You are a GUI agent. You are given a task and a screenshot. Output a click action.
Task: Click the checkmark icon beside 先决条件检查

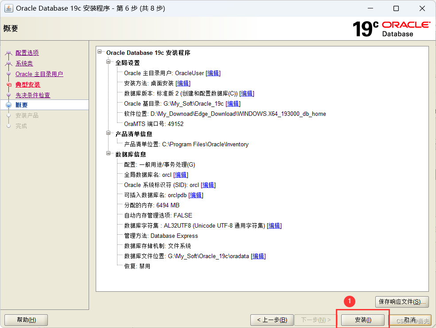8,95
